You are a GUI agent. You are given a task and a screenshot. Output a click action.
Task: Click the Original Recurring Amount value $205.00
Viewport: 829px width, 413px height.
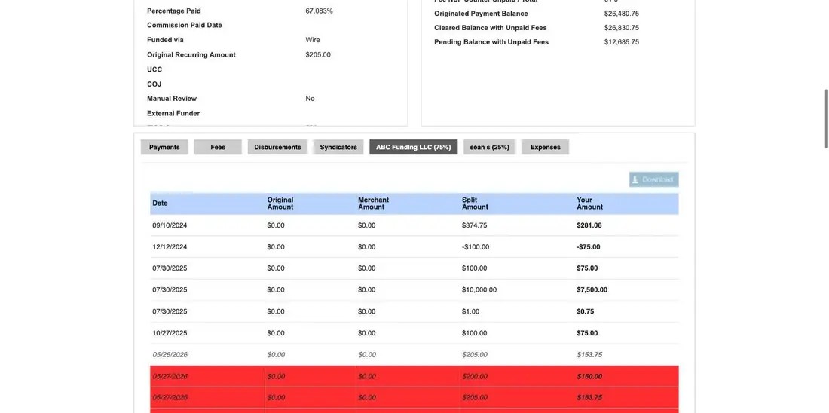318,55
